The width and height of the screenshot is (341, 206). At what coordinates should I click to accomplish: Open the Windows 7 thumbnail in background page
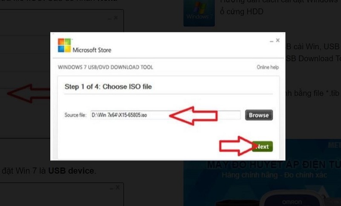199,13
